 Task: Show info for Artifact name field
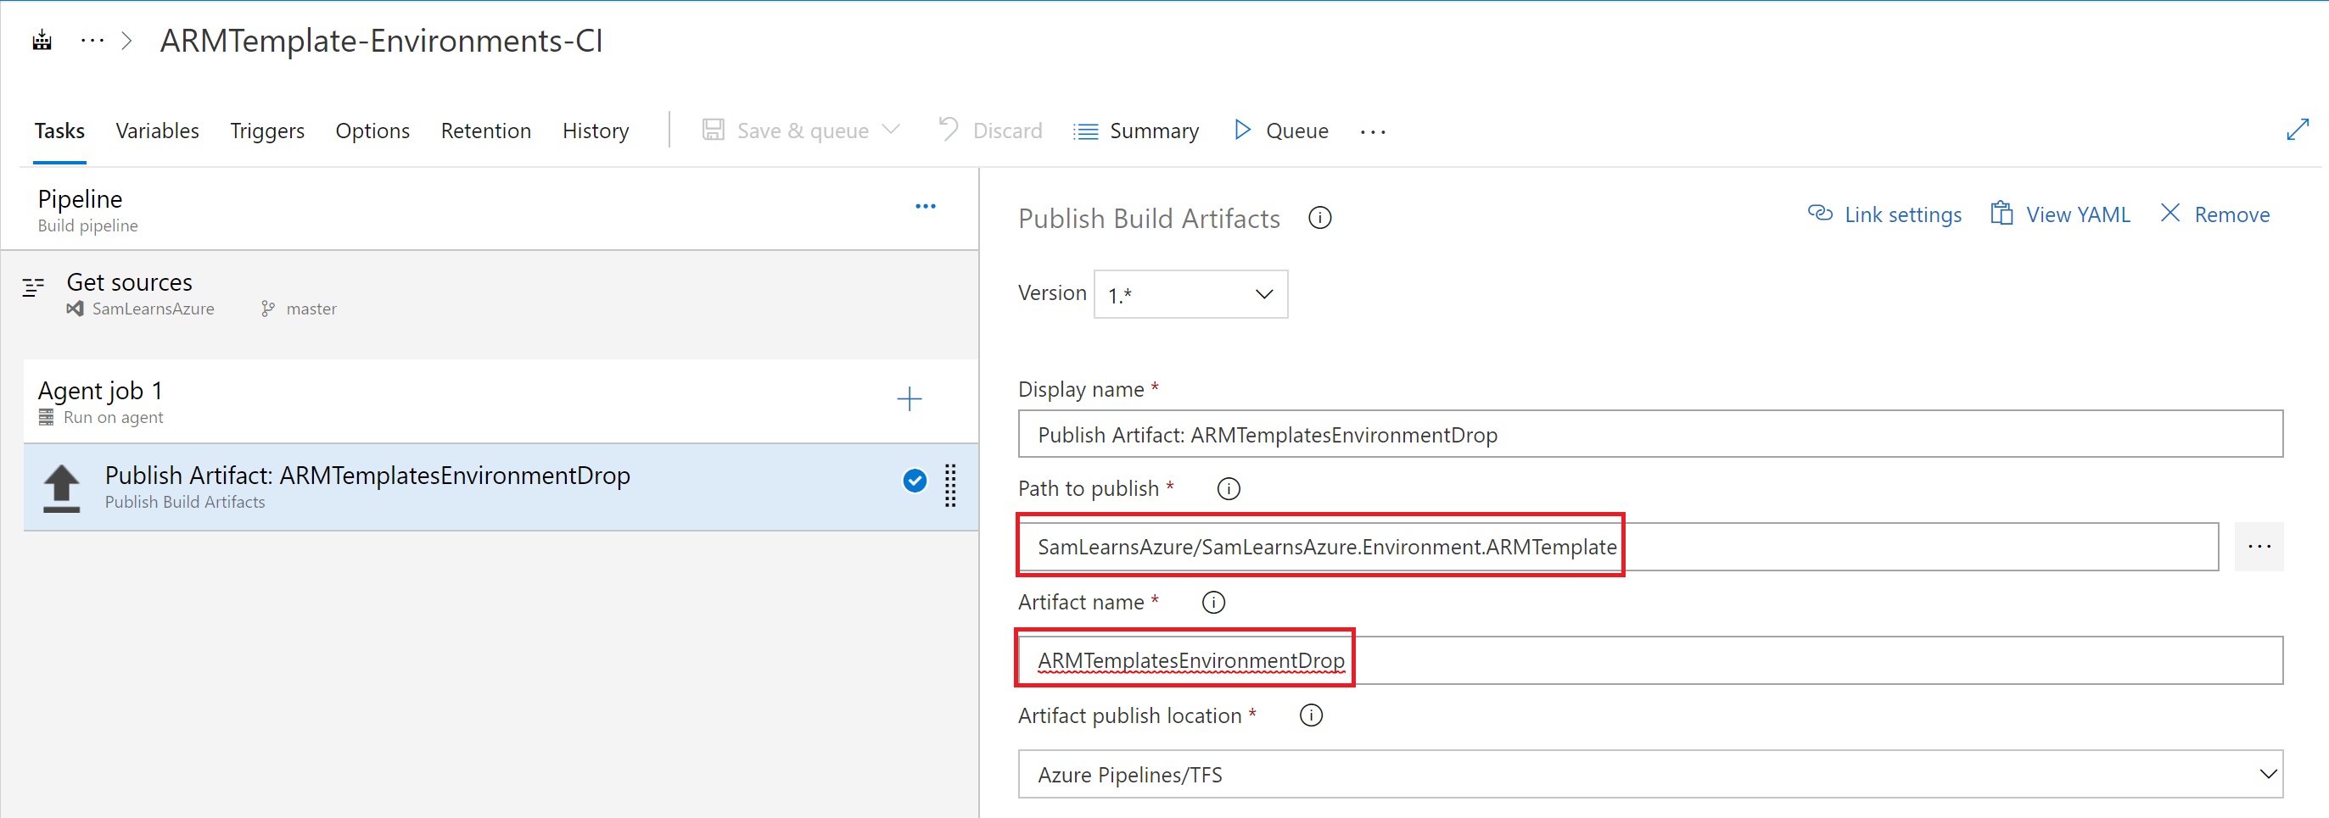pos(1213,602)
